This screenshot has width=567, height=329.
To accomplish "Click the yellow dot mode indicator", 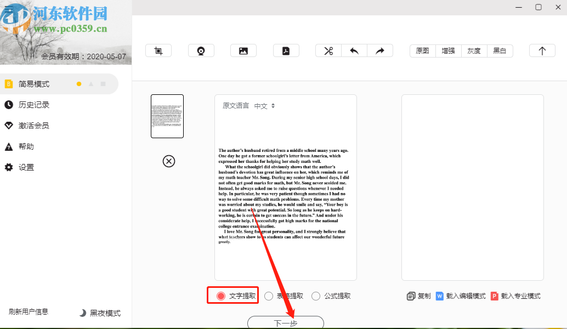I will pyautogui.click(x=79, y=84).
